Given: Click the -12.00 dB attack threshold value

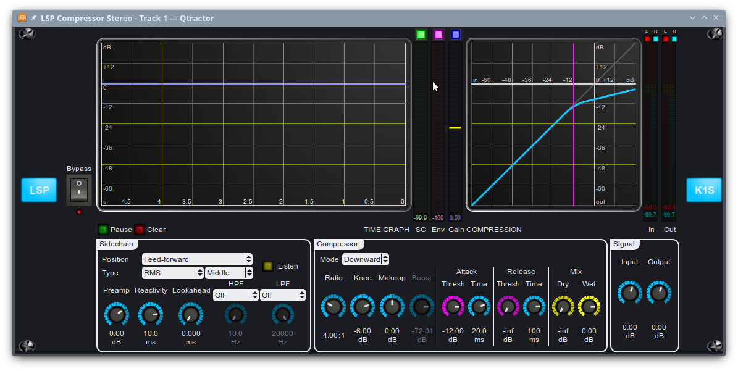Looking at the screenshot, I should (453, 331).
